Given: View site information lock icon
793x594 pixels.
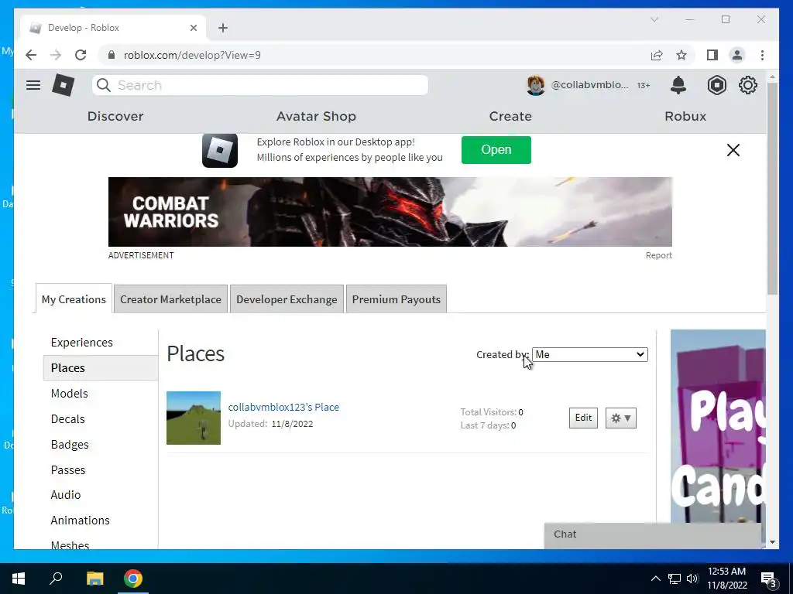Looking at the screenshot, I should 112,55.
